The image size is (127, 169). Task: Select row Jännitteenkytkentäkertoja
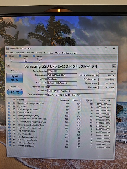(60, 110)
